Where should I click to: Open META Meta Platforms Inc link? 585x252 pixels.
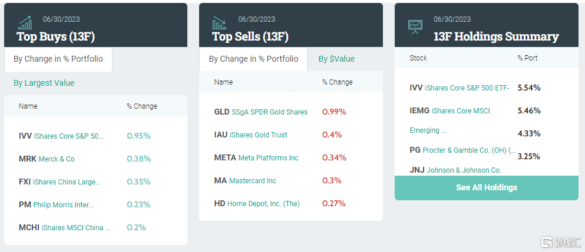[256, 157]
